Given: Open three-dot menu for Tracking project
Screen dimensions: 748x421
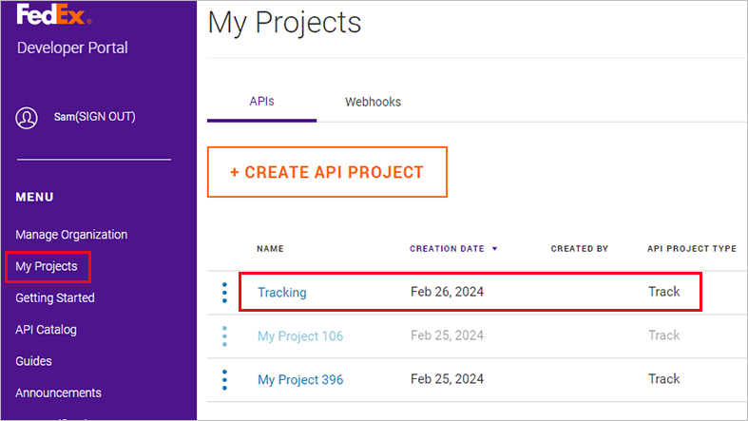Looking at the screenshot, I should pyautogui.click(x=224, y=292).
